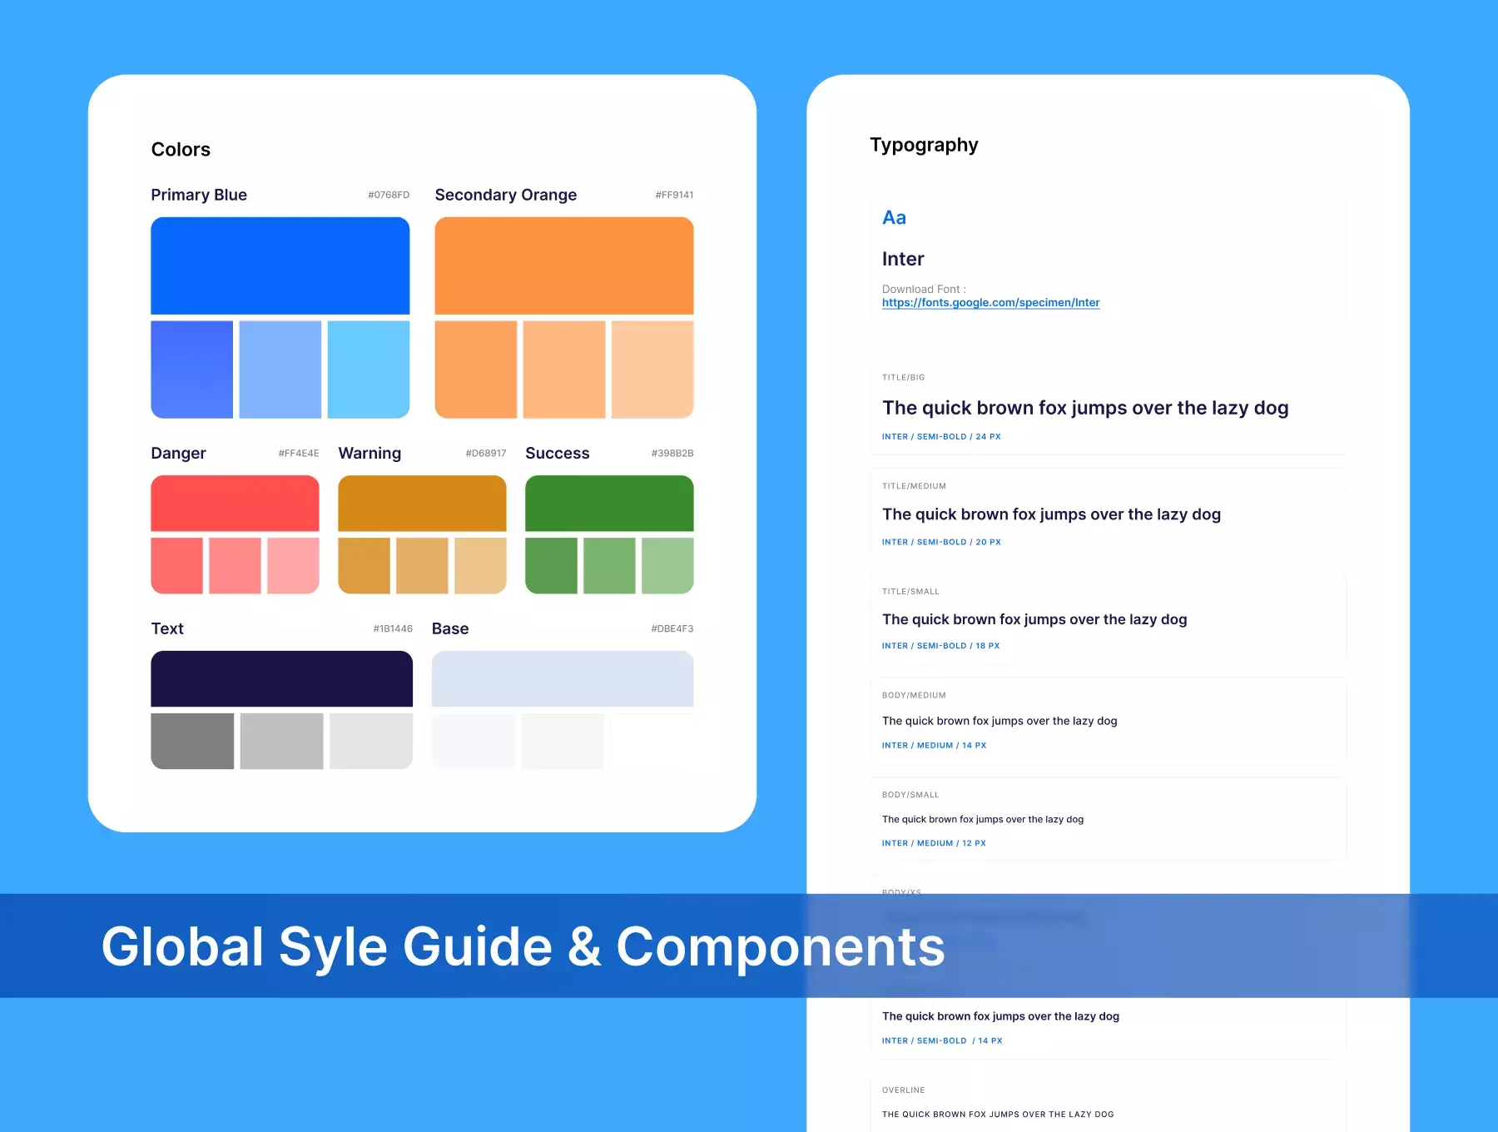Viewport: 1498px width, 1132px height.
Task: Select the large Success green swatch
Action: pyautogui.click(x=609, y=503)
